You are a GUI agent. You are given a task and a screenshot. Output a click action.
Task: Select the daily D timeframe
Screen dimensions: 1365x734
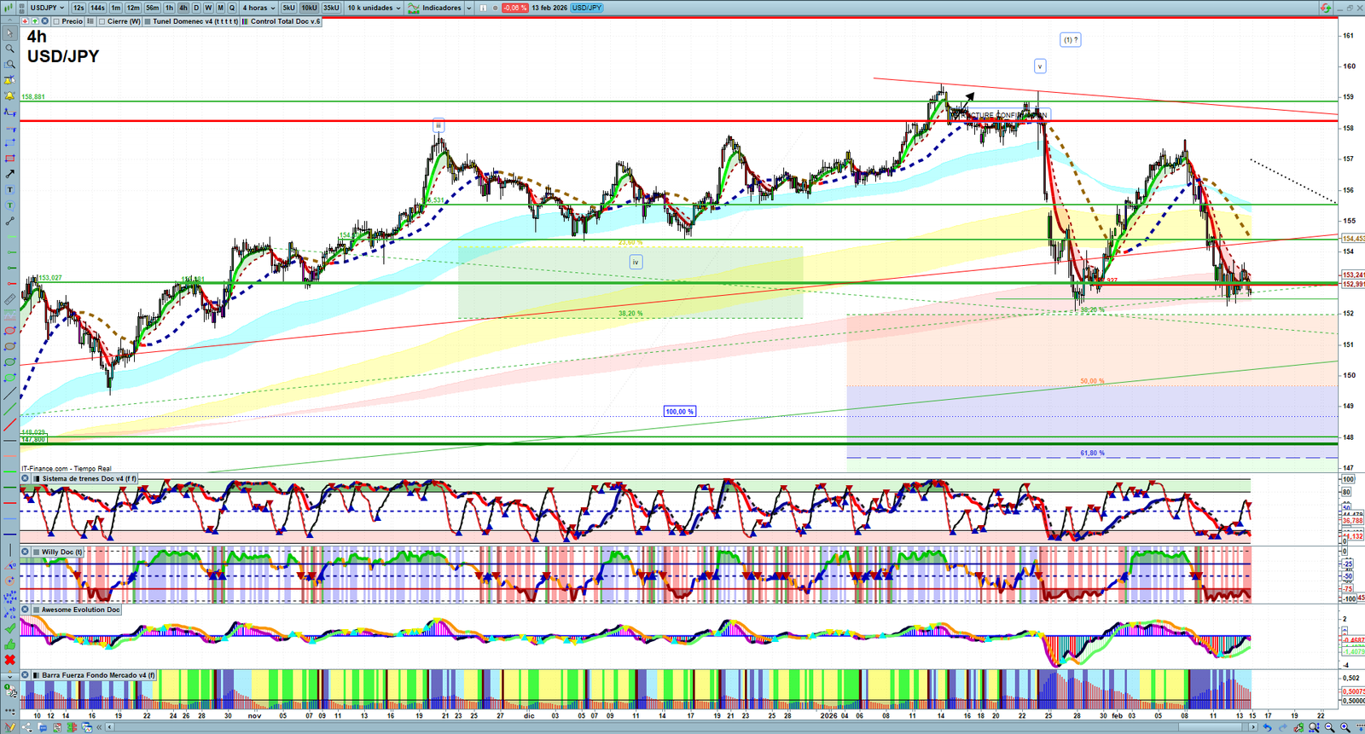tap(196, 8)
